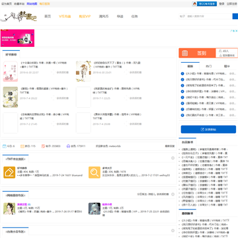Open the 导读 navigation item
This screenshot has height=238, width=238.
pyautogui.click(x=120, y=17)
